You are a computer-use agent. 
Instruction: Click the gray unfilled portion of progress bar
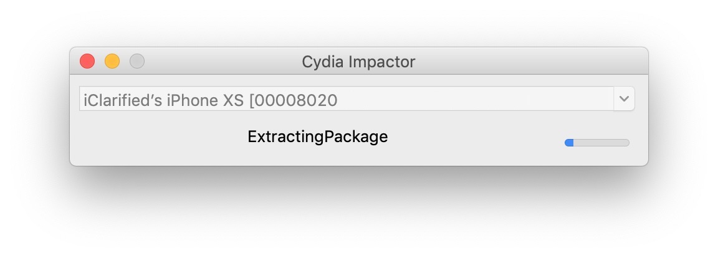click(601, 143)
